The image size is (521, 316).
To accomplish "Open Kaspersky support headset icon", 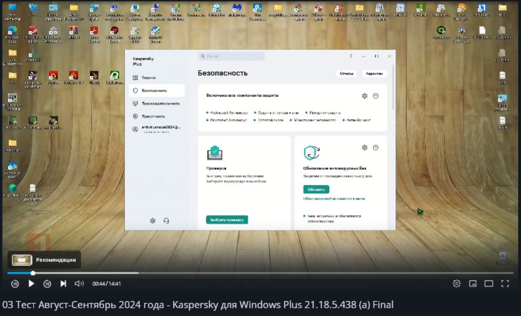I will (x=166, y=221).
